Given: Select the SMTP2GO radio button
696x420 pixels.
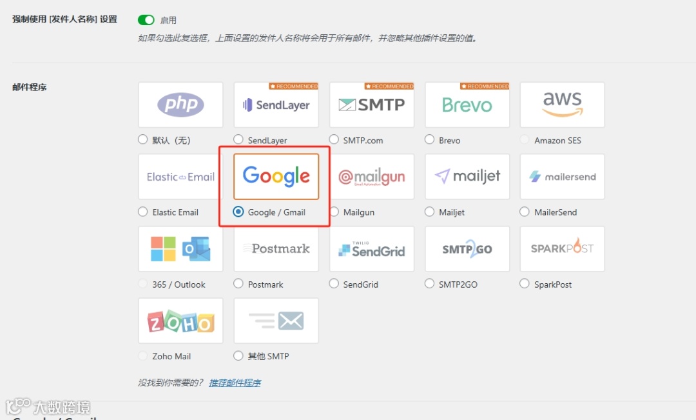Looking at the screenshot, I should pos(429,284).
